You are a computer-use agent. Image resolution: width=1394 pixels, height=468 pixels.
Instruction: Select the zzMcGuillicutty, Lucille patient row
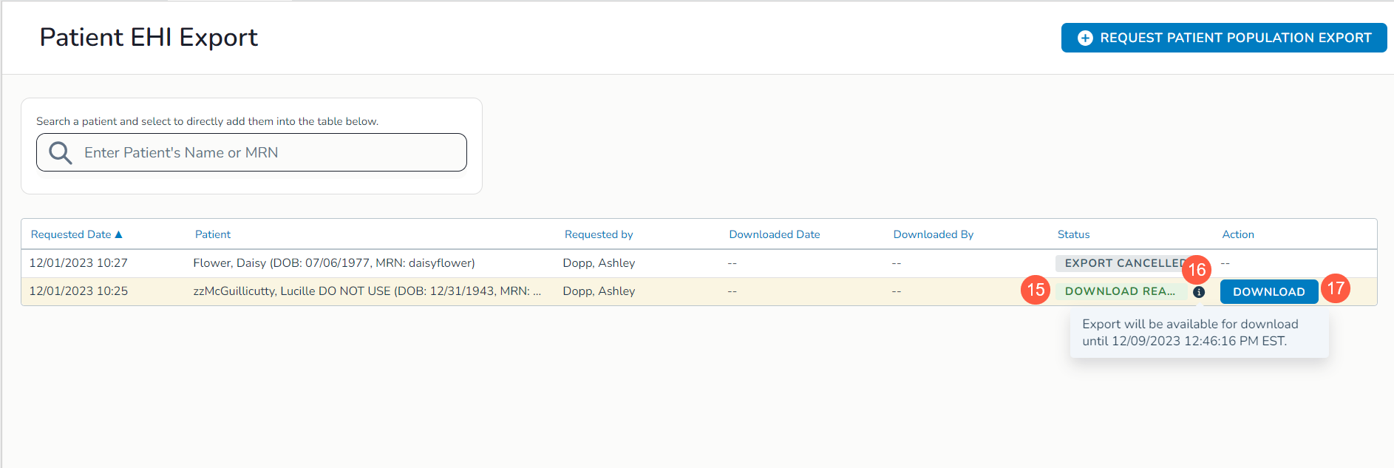(367, 291)
